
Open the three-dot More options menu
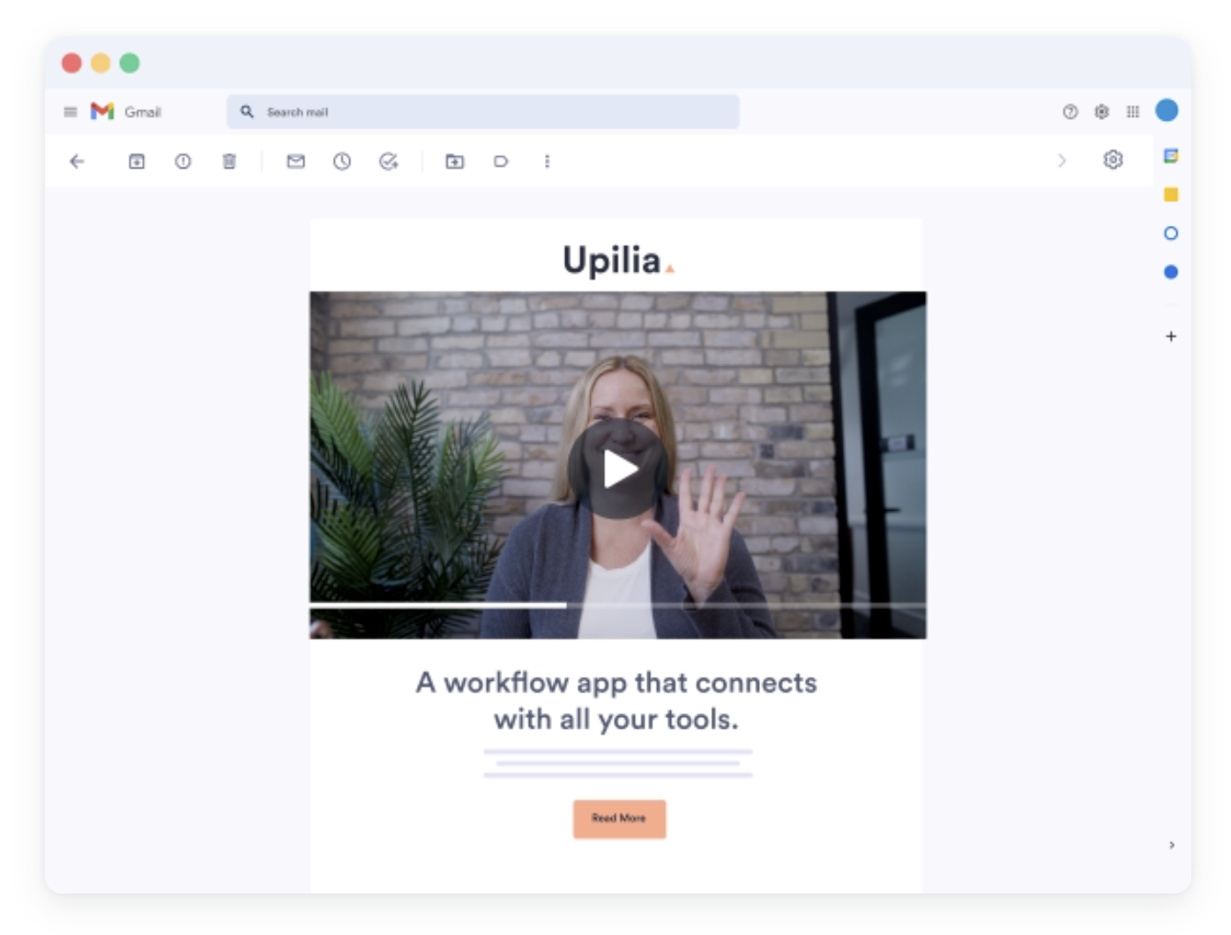547,161
